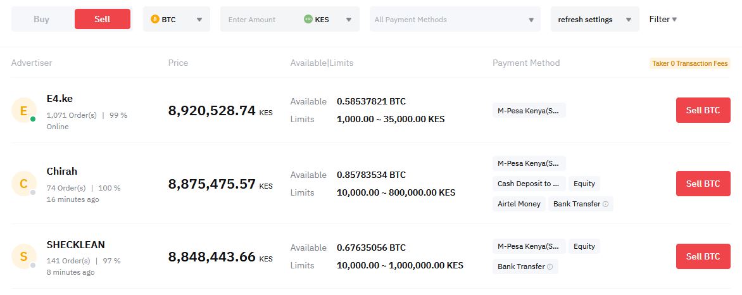Click available amount 0.85783534 BTC
The width and height of the screenshot is (742, 295).
371,175
